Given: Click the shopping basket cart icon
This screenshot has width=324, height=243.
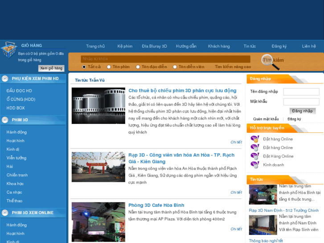Looking at the screenshot, I should pos(8,49).
